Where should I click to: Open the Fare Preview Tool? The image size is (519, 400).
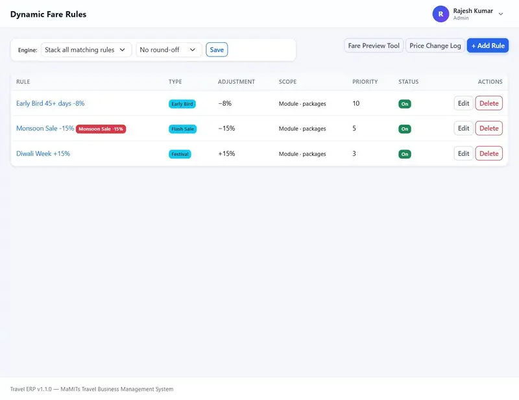[374, 45]
